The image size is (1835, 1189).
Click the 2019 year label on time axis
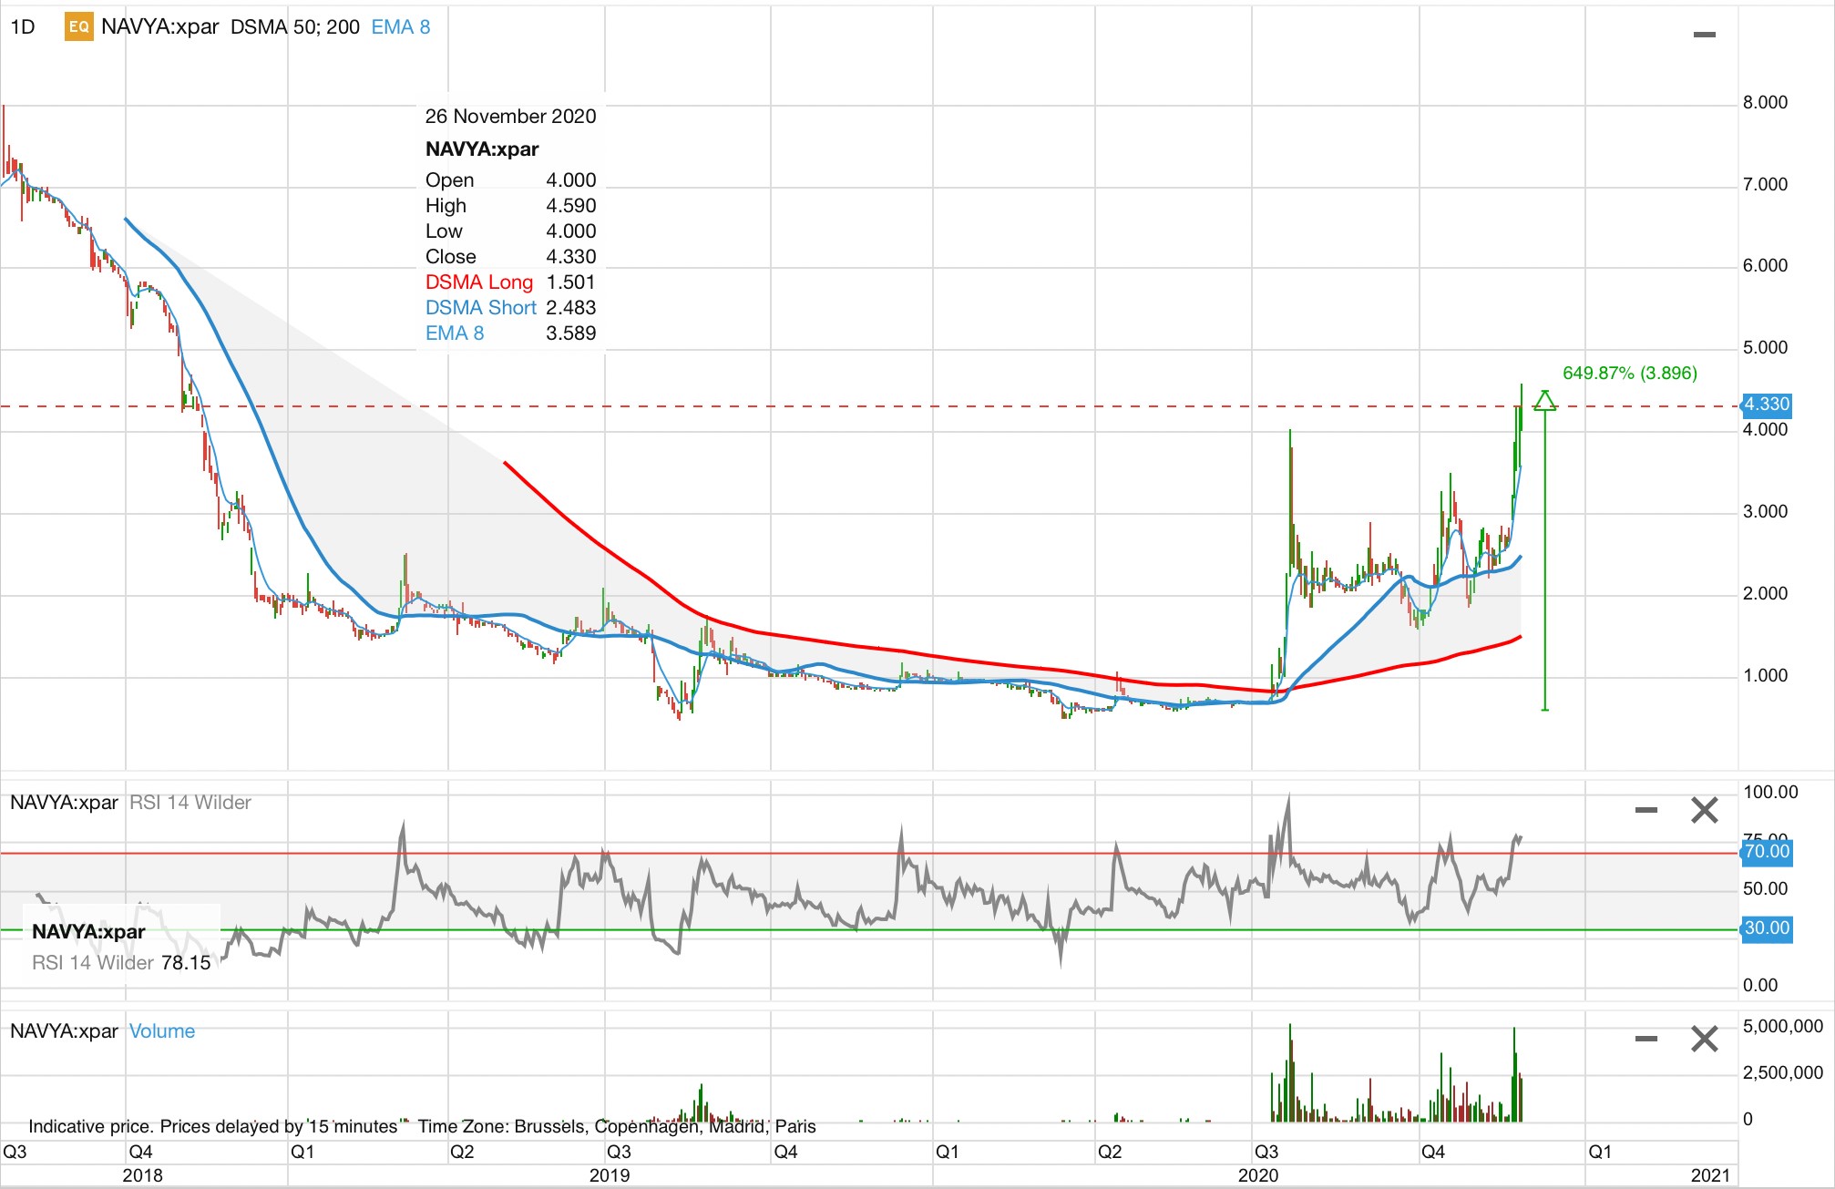pyautogui.click(x=610, y=1174)
